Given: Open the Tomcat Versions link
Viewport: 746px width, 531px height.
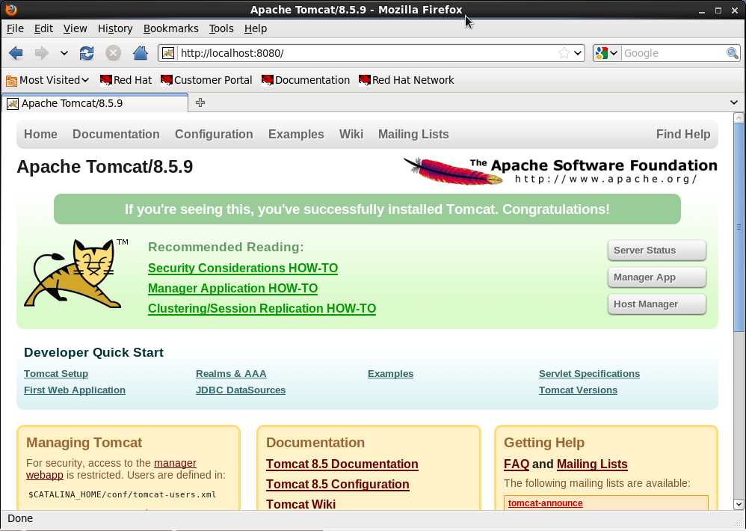Looking at the screenshot, I should click(x=578, y=390).
